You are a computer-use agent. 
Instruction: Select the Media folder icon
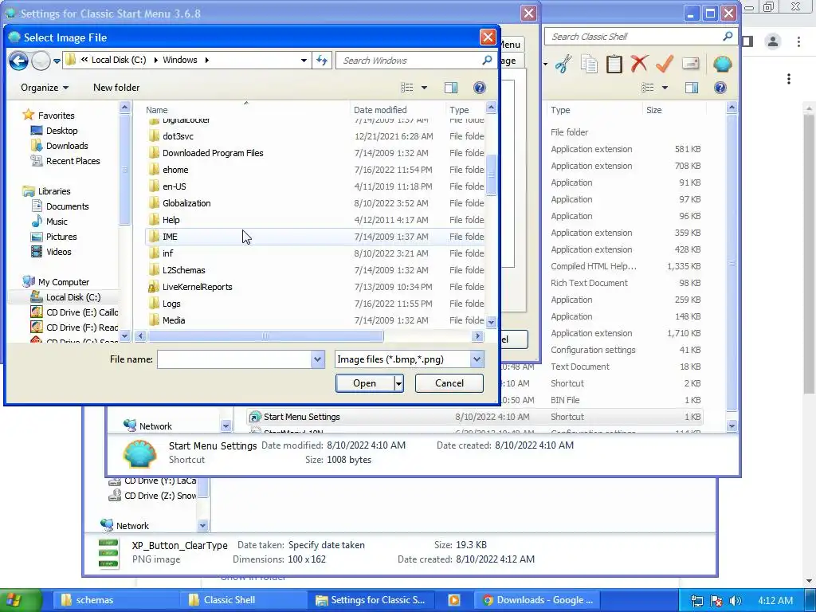(x=154, y=320)
